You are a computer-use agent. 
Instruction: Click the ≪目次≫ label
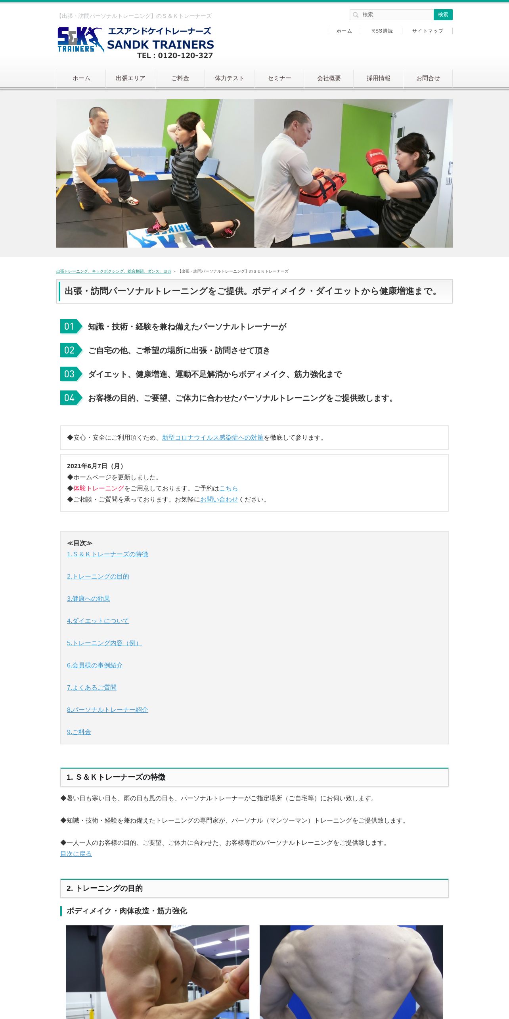(80, 543)
